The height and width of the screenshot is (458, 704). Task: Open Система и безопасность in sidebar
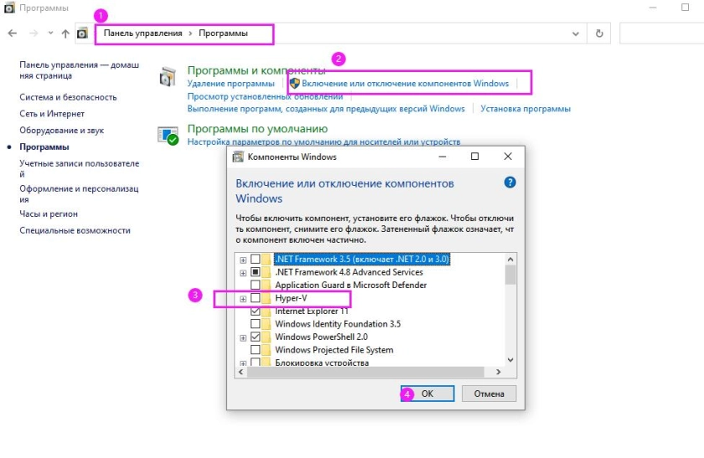click(68, 97)
